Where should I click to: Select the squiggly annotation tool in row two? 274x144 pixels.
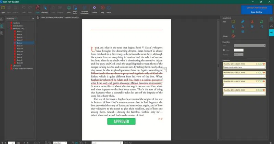click(x=262, y=27)
